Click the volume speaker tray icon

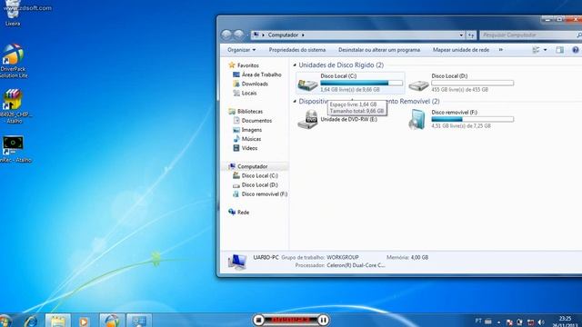tap(541, 322)
